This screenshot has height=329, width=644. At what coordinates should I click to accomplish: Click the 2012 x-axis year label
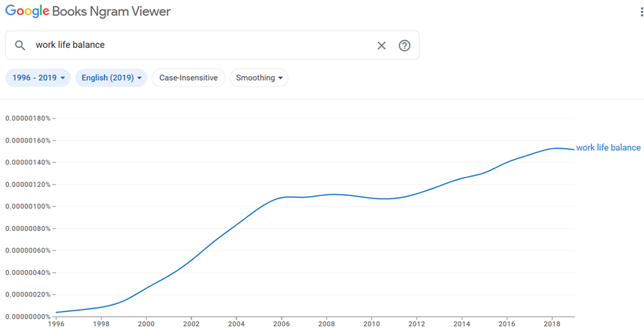coord(417,324)
